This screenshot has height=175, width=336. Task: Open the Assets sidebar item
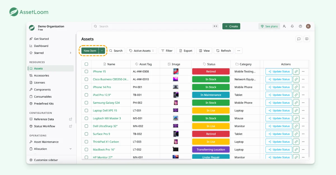tap(51, 69)
